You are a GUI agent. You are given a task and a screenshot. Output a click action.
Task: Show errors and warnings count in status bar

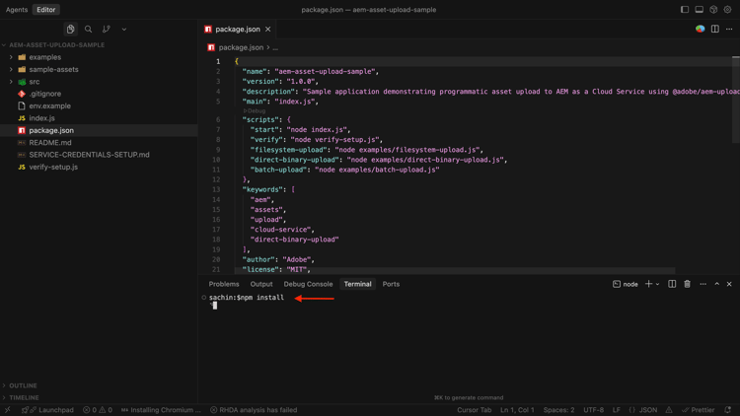[x=98, y=410]
